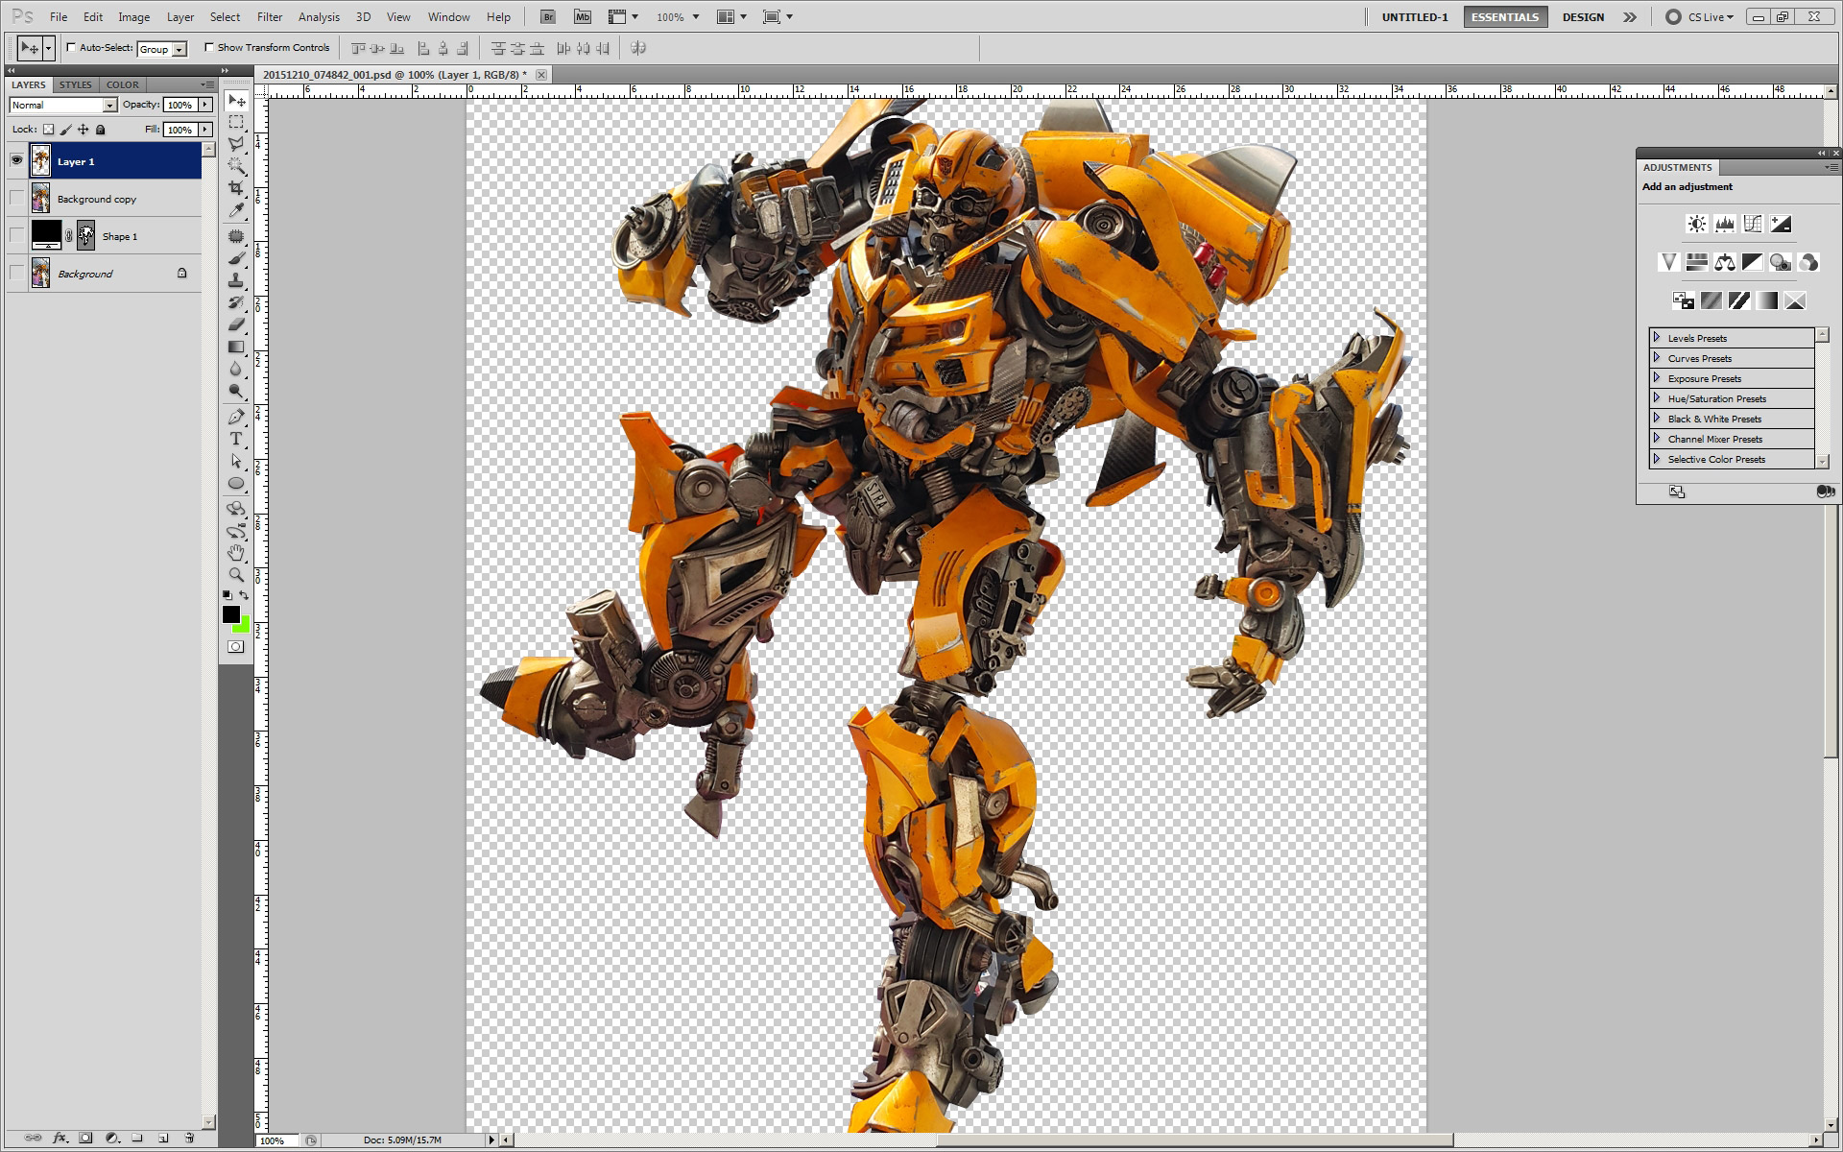The height and width of the screenshot is (1152, 1843).
Task: Select the Clone Stamp tool
Action: 236,280
